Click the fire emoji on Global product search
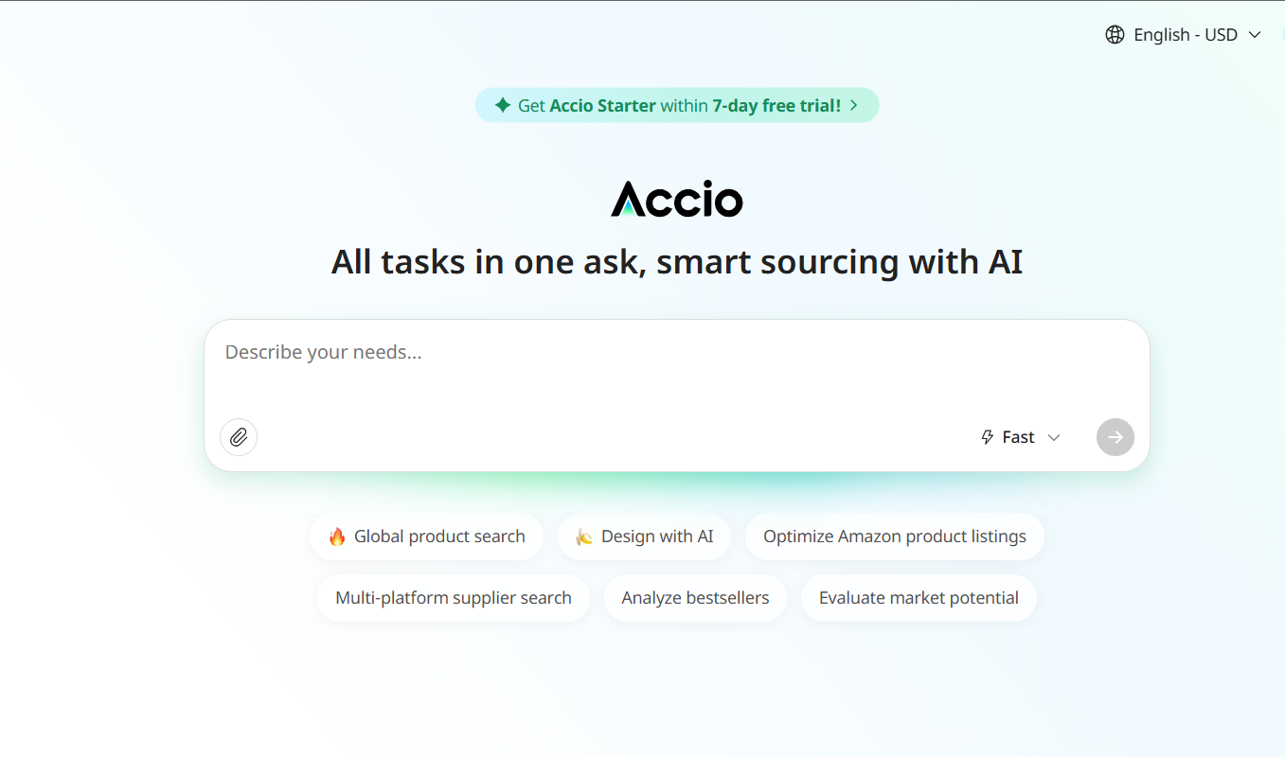This screenshot has width=1285, height=757. [x=339, y=536]
